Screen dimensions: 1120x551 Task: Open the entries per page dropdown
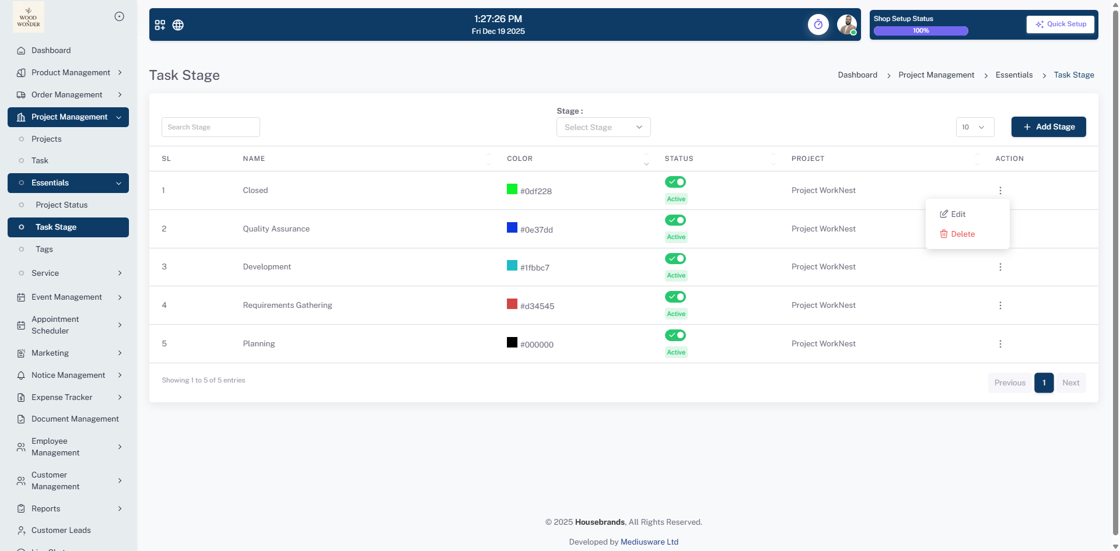[x=974, y=127]
